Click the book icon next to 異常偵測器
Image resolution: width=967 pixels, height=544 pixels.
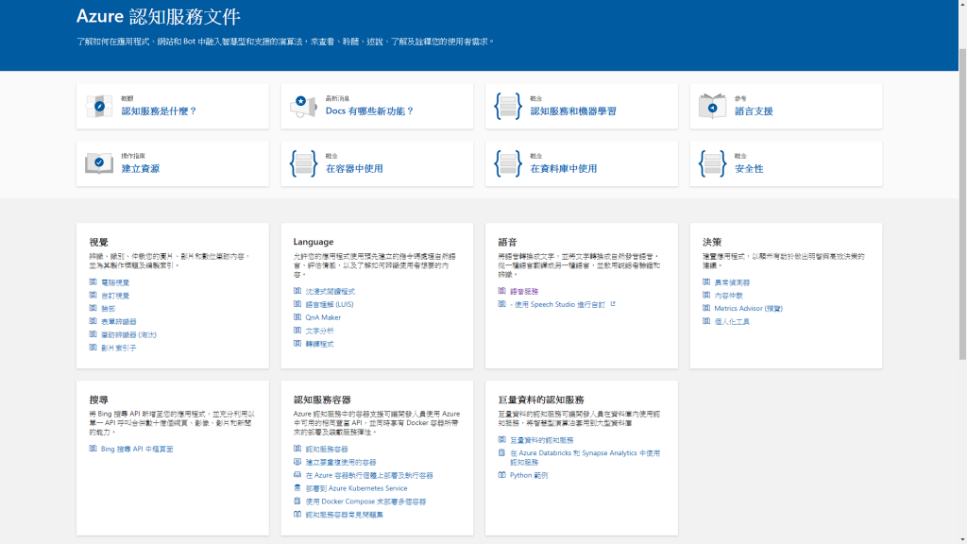(706, 281)
